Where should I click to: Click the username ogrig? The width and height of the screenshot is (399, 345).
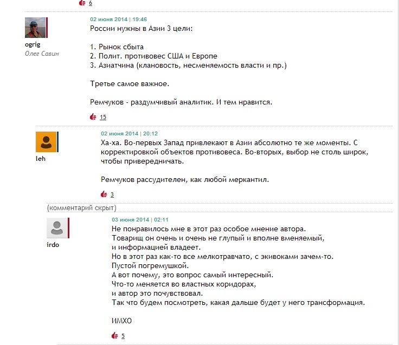(33, 45)
